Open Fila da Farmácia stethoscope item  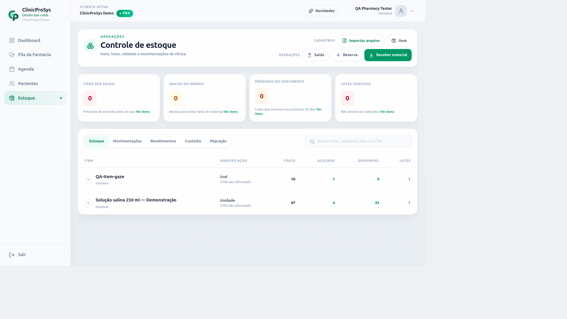(x=35, y=55)
